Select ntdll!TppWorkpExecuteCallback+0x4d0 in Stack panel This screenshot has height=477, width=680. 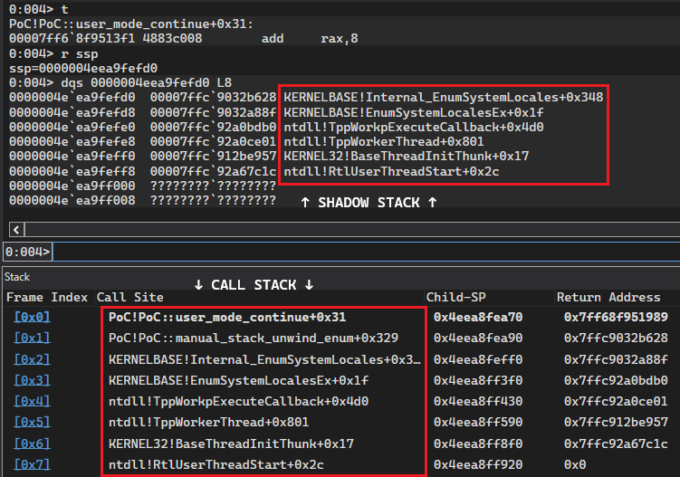pos(238,401)
